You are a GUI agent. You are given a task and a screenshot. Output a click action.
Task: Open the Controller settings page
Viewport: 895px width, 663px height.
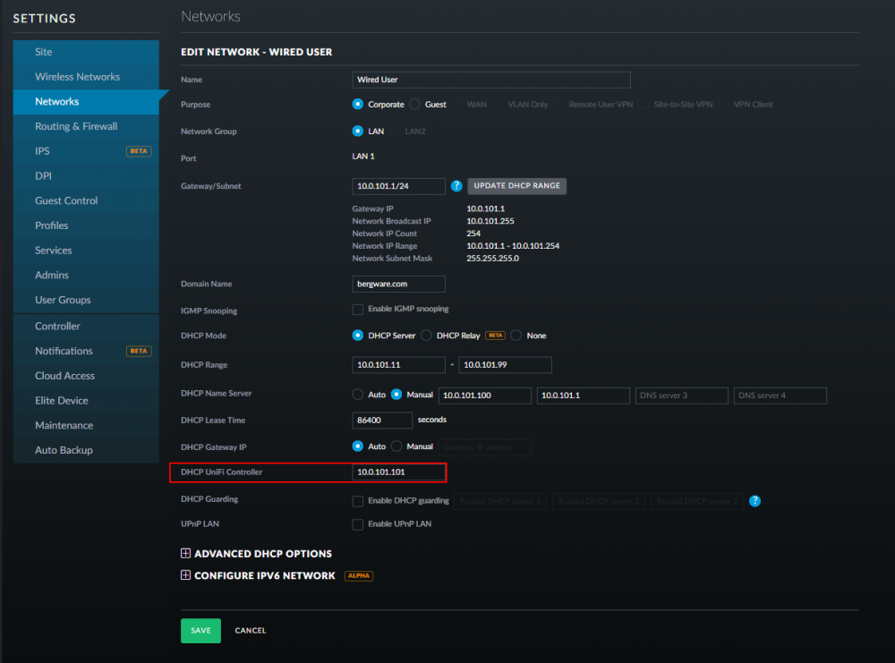coord(86,327)
